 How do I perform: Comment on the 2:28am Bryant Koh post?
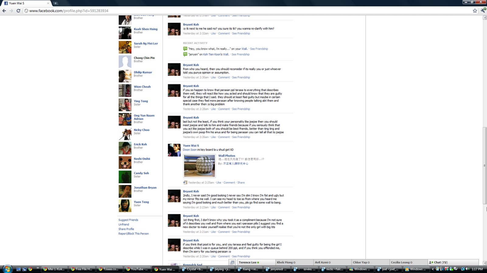coord(224,109)
